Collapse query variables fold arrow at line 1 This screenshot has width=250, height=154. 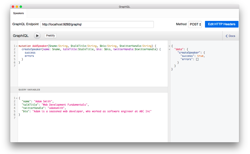pyautogui.click(x=17, y=98)
